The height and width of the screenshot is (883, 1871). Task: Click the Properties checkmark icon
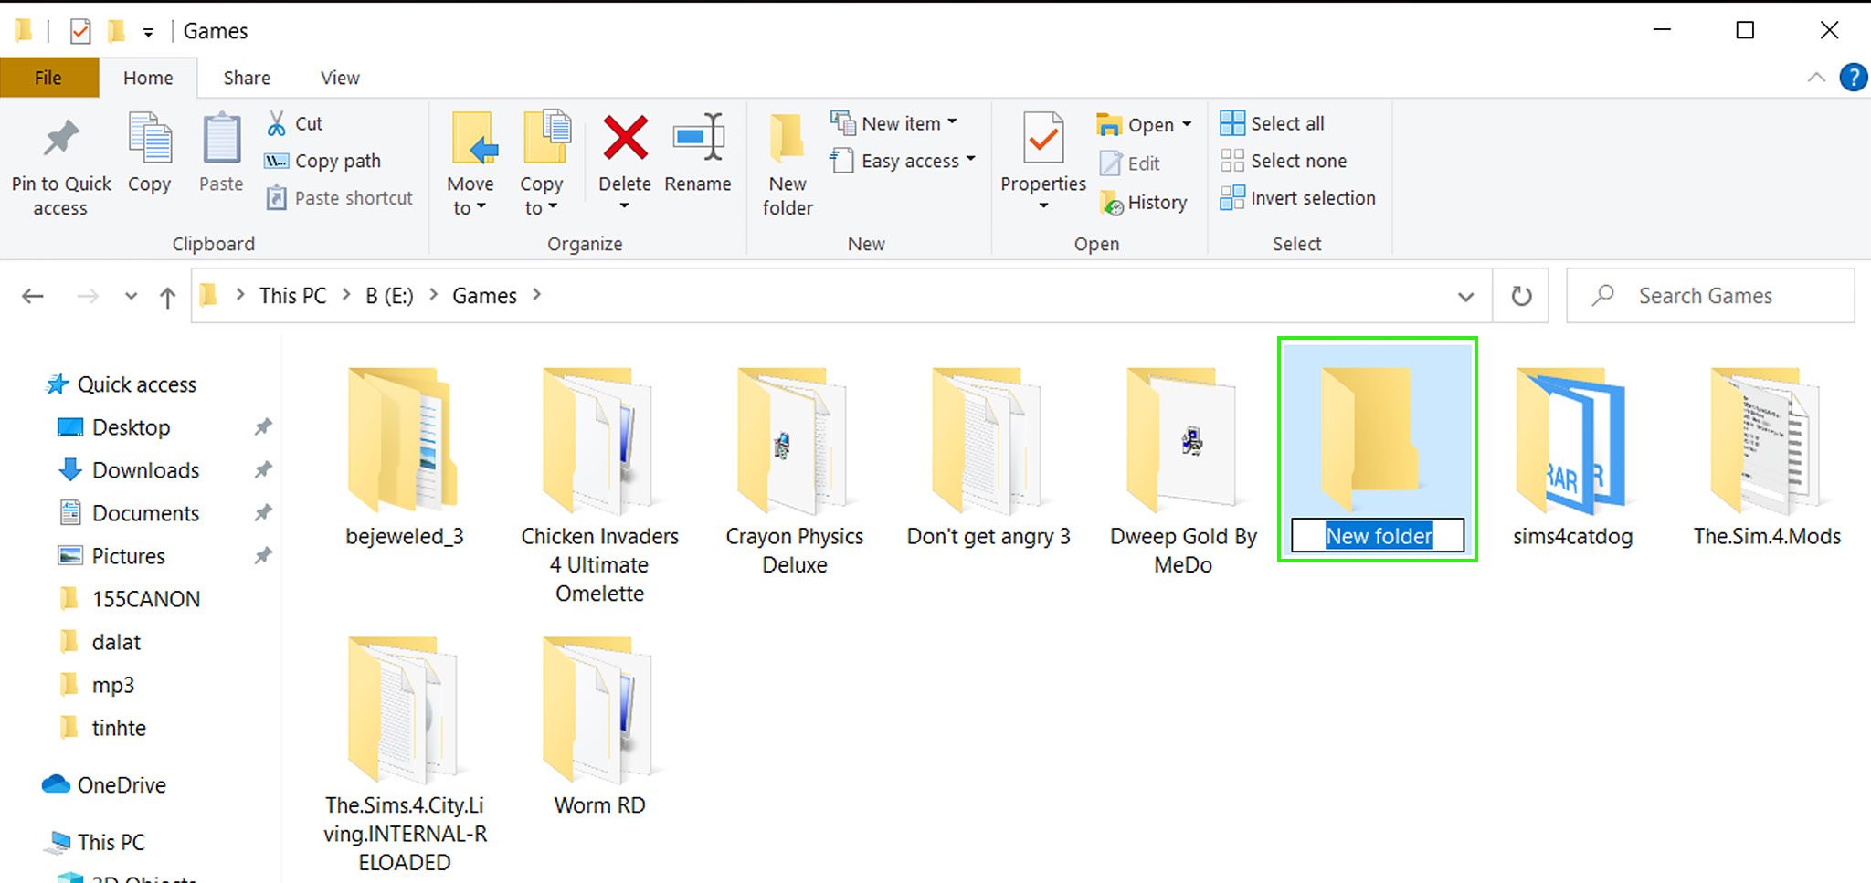tap(1043, 138)
